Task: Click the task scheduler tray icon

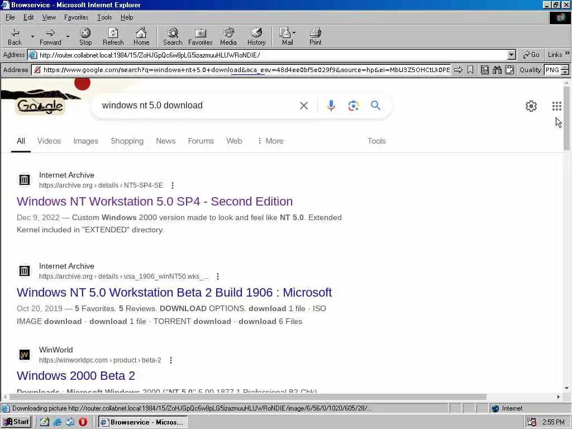Action: tap(532, 422)
